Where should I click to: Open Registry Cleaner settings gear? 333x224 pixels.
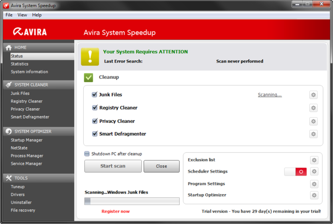[x=313, y=108]
